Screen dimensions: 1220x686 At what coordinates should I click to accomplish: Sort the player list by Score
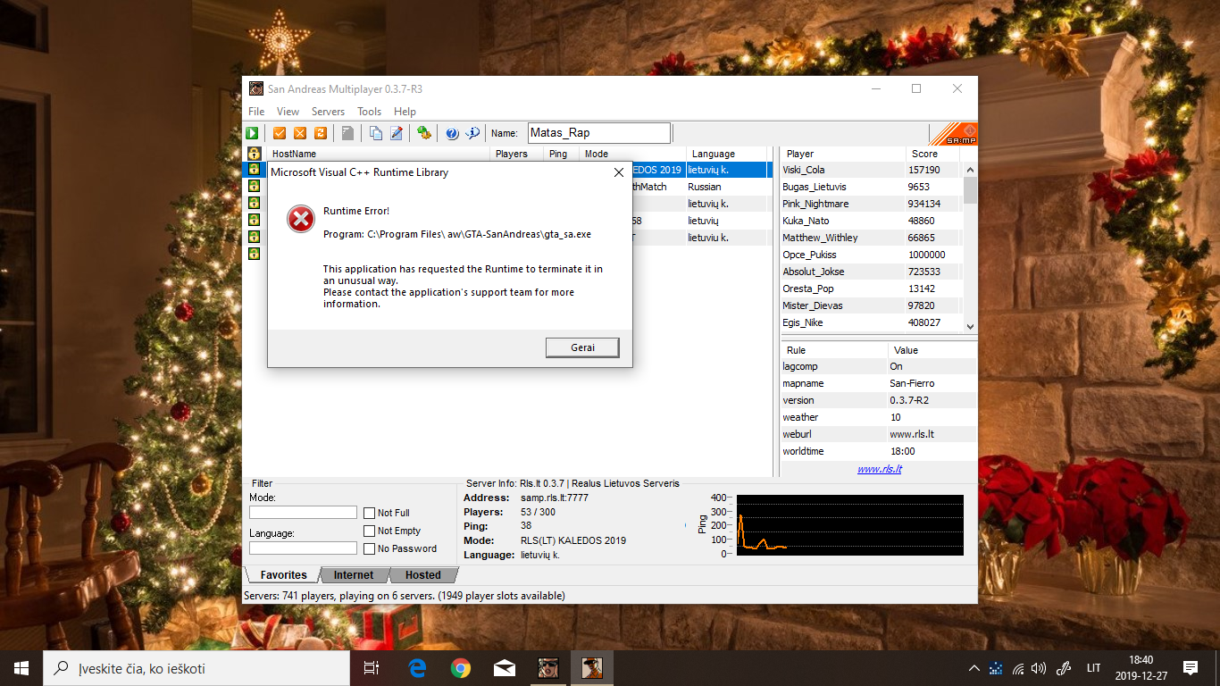click(x=932, y=154)
